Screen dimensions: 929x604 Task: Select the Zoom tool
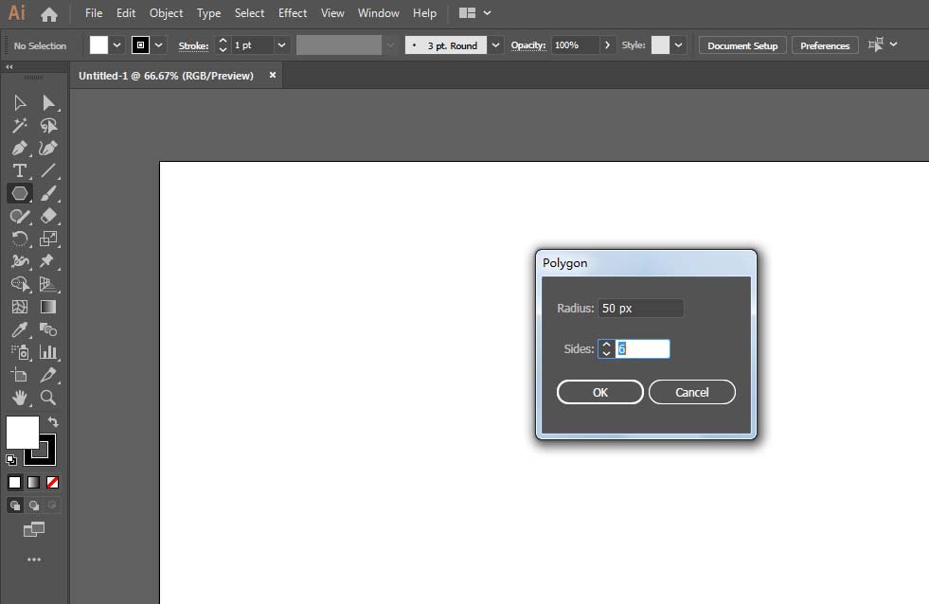point(48,398)
